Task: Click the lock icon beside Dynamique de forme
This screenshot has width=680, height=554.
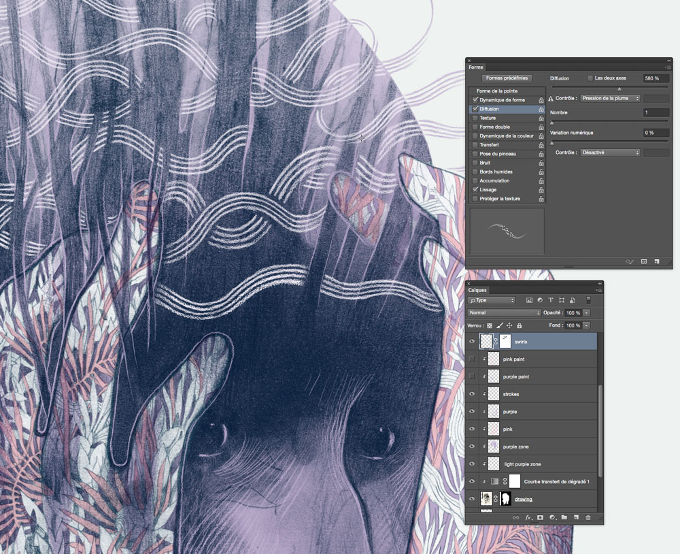Action: click(x=541, y=100)
